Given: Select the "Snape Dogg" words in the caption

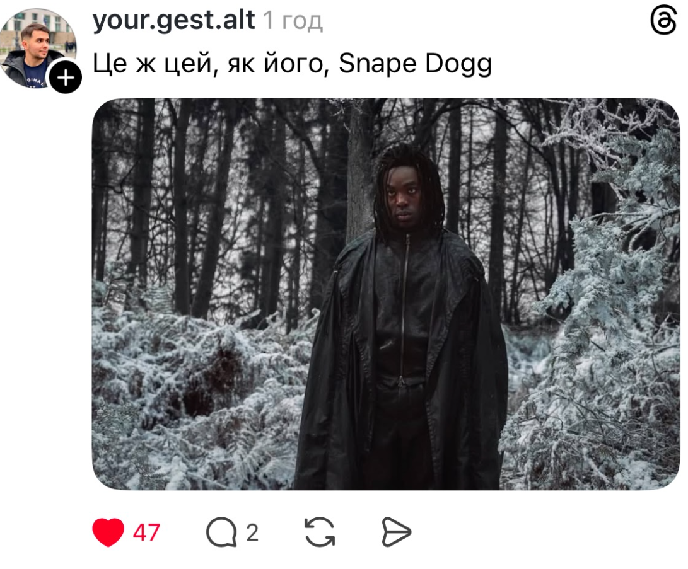Looking at the screenshot, I should point(415,64).
